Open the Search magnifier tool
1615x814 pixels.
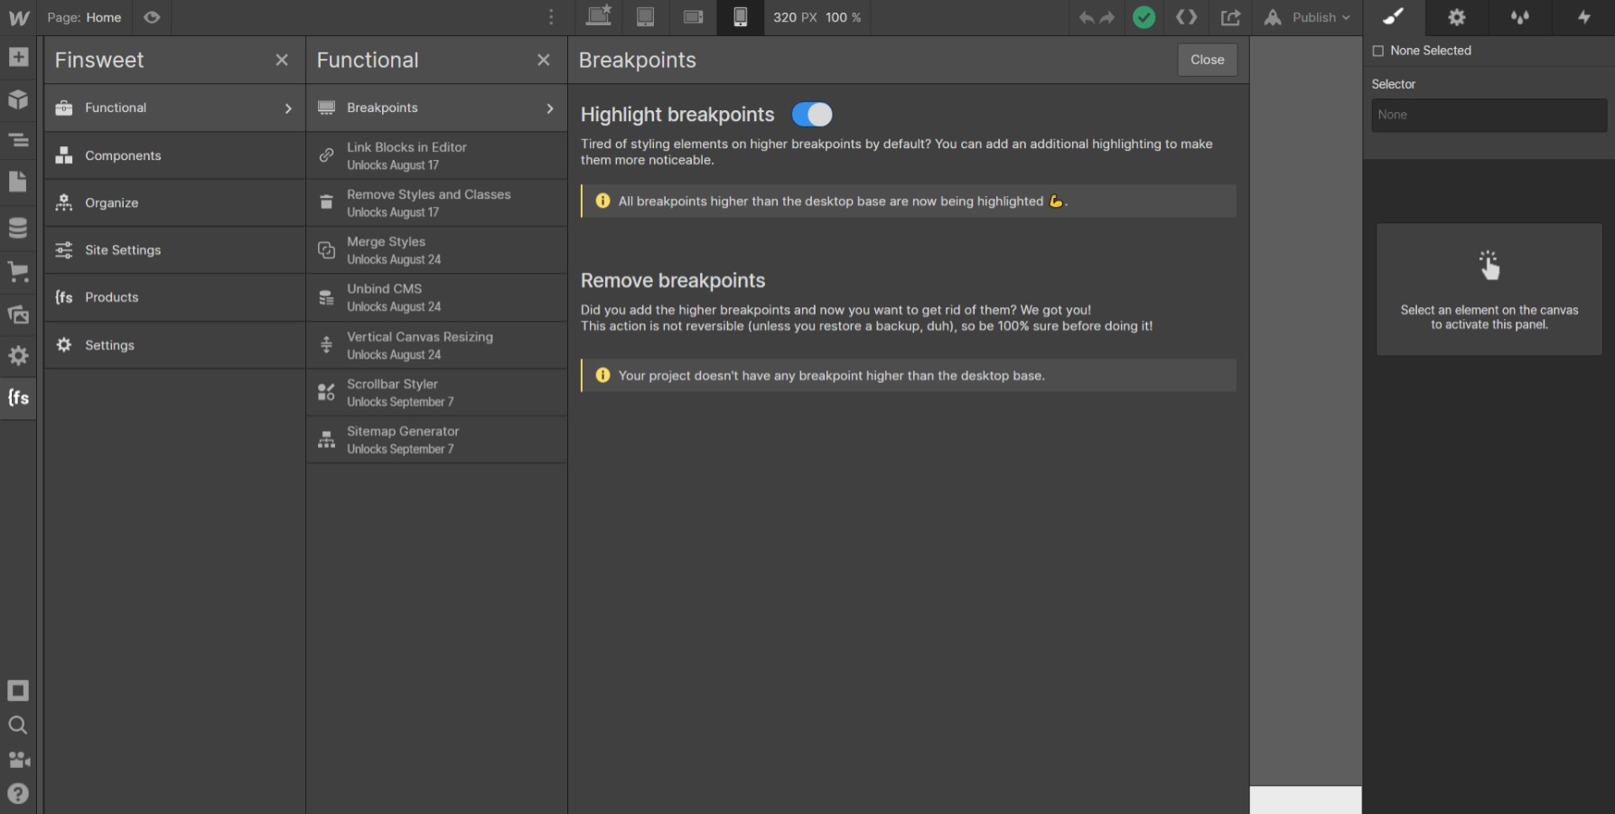pos(18,725)
